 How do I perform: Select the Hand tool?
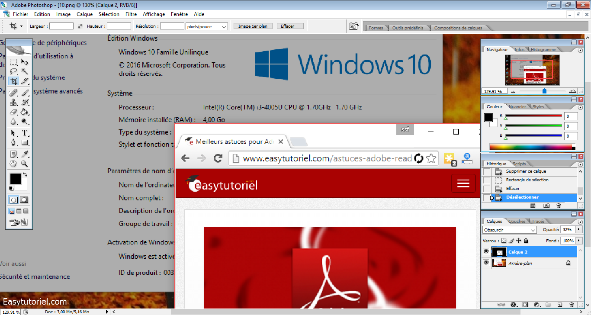(14, 164)
